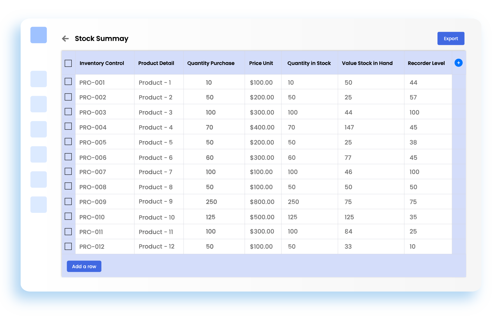Click the Add a row button

(x=84, y=266)
